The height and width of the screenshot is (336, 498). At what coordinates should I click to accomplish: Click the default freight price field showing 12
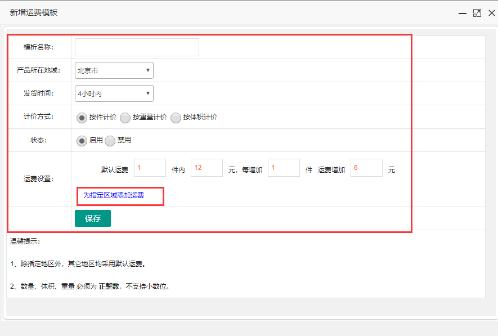click(x=207, y=168)
